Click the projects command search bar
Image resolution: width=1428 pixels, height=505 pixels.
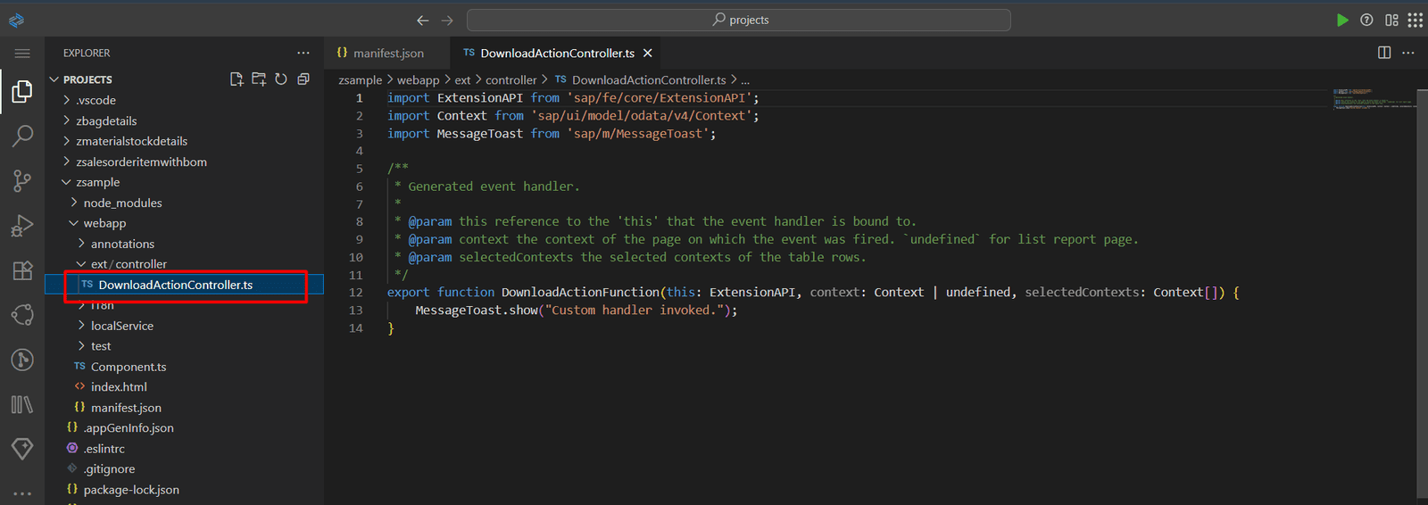(739, 20)
